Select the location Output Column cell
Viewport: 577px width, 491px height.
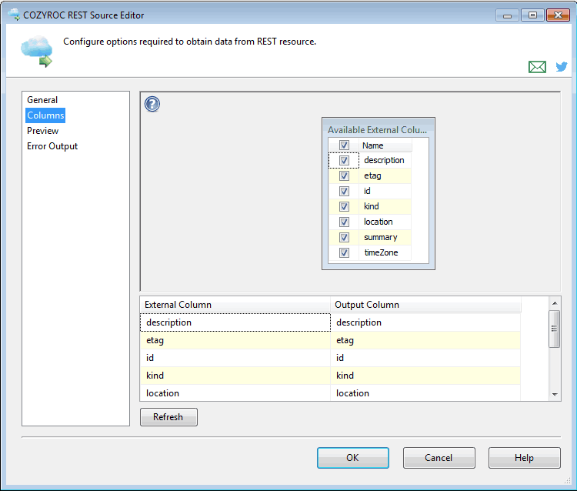tap(425, 392)
